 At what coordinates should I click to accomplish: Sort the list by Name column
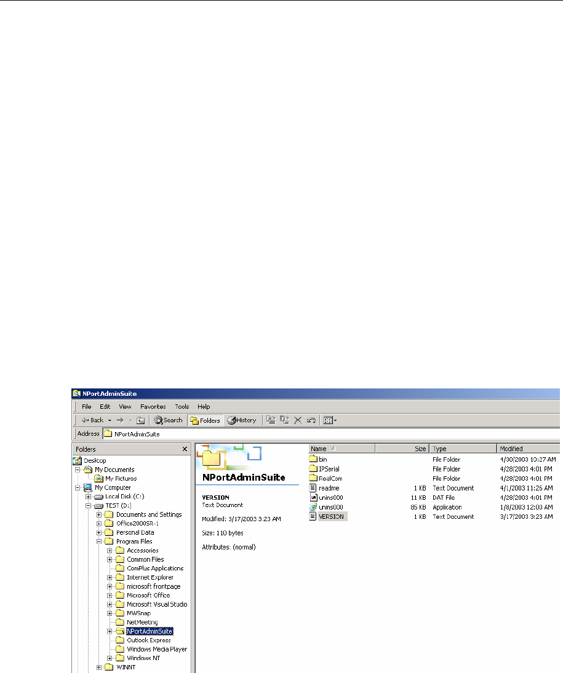[x=341, y=449]
